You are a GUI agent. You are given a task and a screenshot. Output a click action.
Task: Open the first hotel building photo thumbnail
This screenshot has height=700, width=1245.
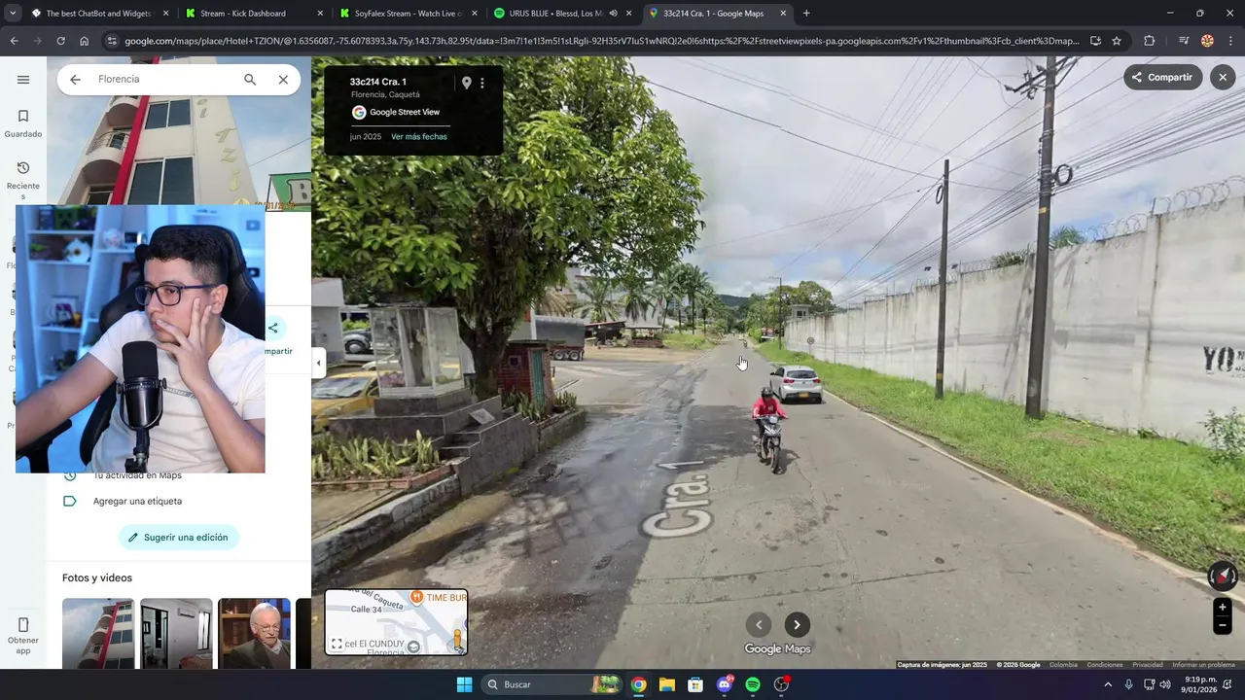pos(98,634)
